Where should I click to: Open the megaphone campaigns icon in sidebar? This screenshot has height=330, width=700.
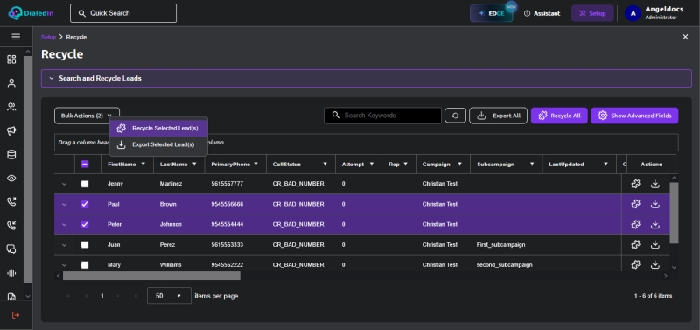[11, 130]
